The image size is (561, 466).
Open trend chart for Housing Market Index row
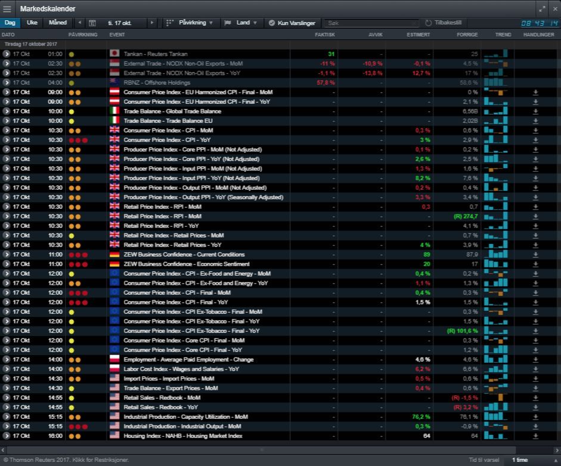tap(495, 436)
